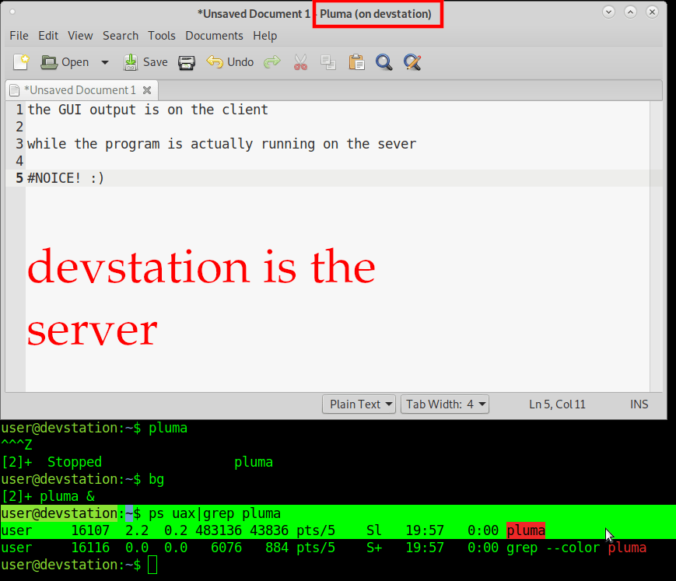
Task: Print the current document
Action: [x=186, y=62]
